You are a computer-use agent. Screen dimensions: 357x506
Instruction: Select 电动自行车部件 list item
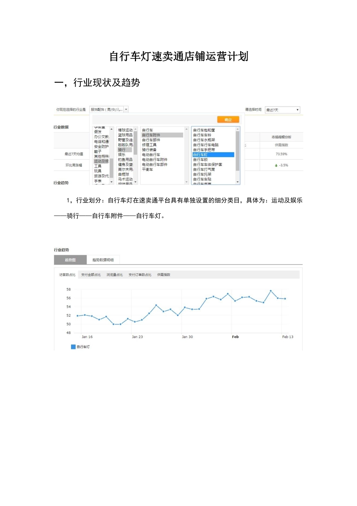click(x=155, y=165)
